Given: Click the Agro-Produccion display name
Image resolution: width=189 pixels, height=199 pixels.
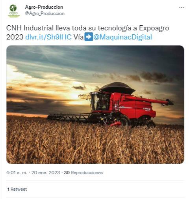Looking at the screenshot, I should [44, 7].
